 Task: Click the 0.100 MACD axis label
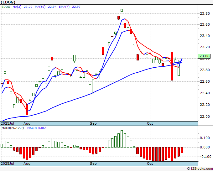205,138
